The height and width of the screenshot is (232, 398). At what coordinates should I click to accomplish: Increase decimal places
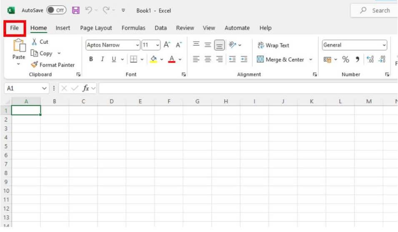click(370, 59)
